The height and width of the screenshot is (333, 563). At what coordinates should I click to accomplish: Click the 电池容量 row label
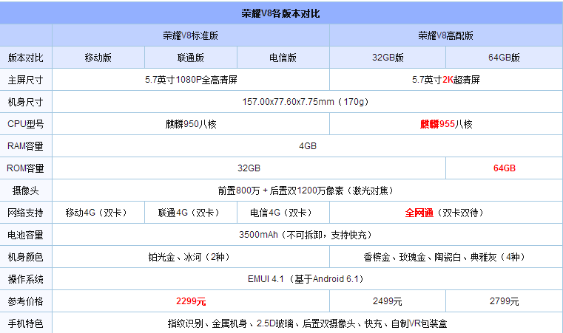pyautogui.click(x=25, y=235)
